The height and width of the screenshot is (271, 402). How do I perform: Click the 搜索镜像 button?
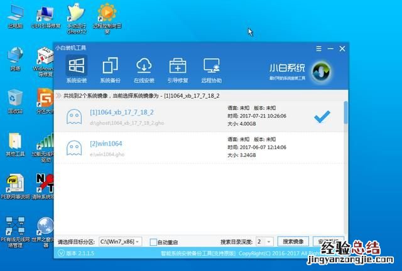click(x=293, y=242)
